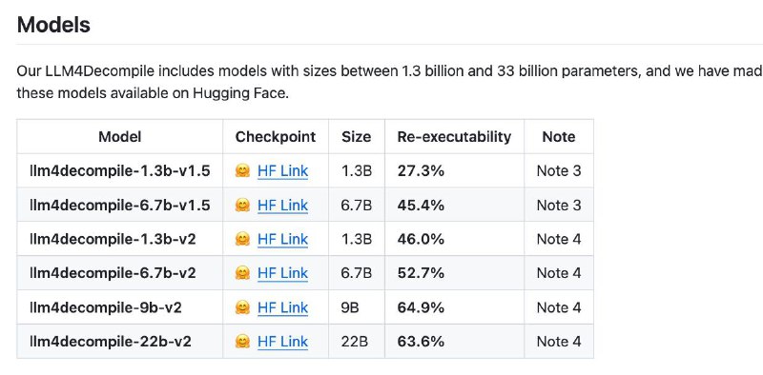Select the llm4decompile-22b-v2 model name

[x=111, y=342]
